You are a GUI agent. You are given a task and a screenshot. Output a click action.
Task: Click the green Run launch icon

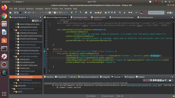coord(72,13)
